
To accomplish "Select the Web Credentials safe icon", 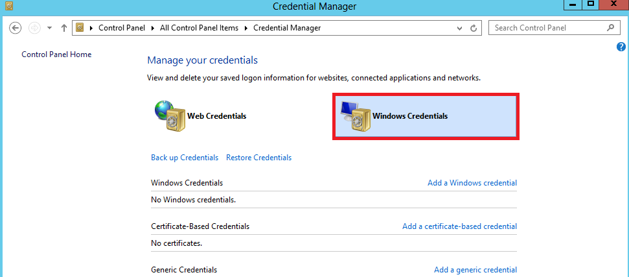I will [x=170, y=116].
